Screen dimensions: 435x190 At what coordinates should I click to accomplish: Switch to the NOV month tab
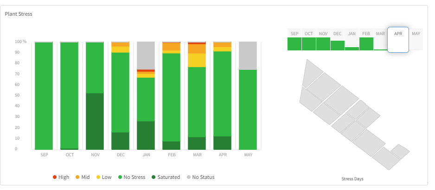[x=323, y=39]
